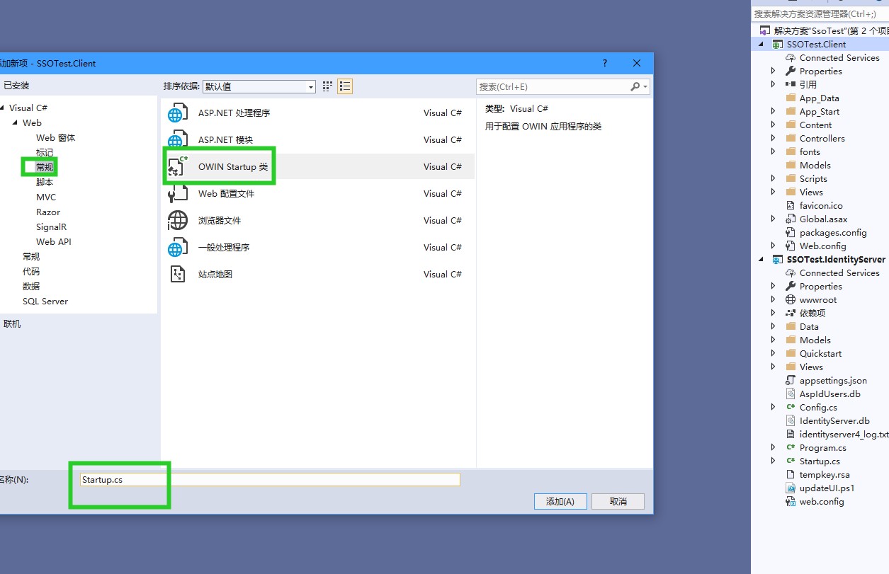This screenshot has width=889, height=574.
Task: Collapse the SSOTest.IdentityServer project node
Action: click(761, 260)
